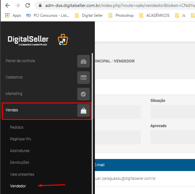195x194 pixels.
Task: Select the Vendedor submenu item
Action: (x=18, y=186)
